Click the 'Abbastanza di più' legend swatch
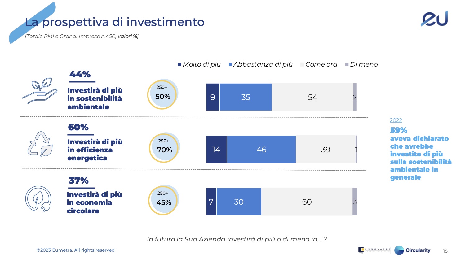The width and height of the screenshot is (465, 261). pyautogui.click(x=230, y=64)
